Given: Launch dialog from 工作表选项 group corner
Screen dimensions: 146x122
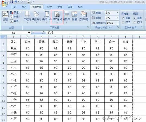Looking at the screenshot, I should point(142,27).
